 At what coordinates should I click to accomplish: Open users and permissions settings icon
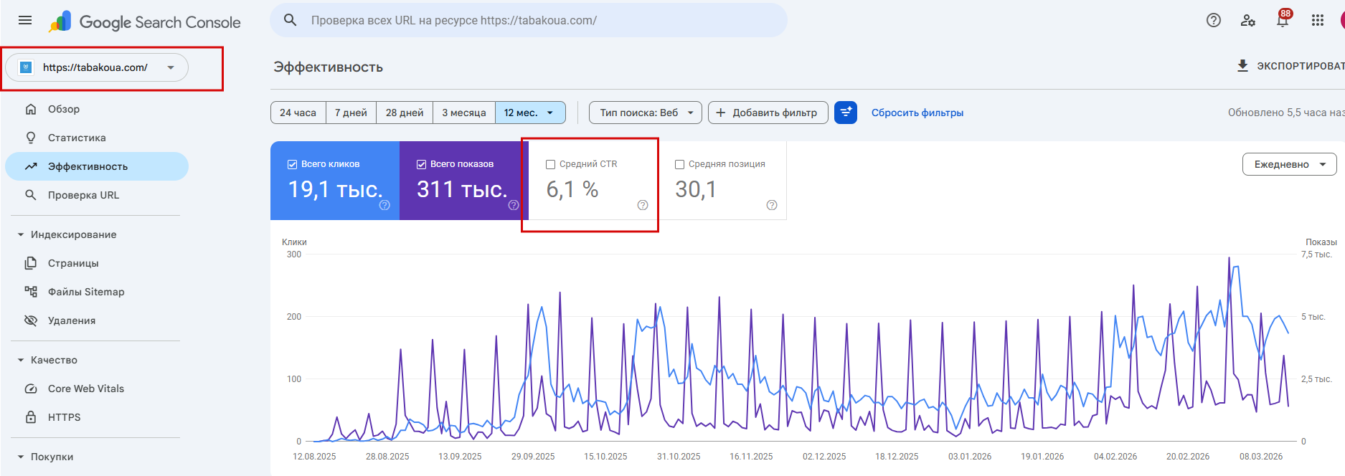[1248, 20]
